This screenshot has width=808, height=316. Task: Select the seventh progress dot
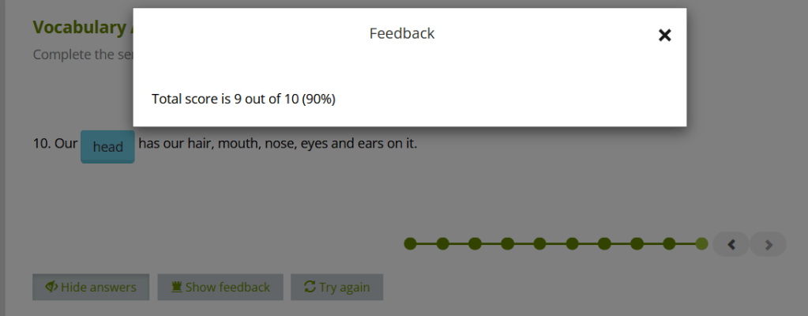[604, 243]
